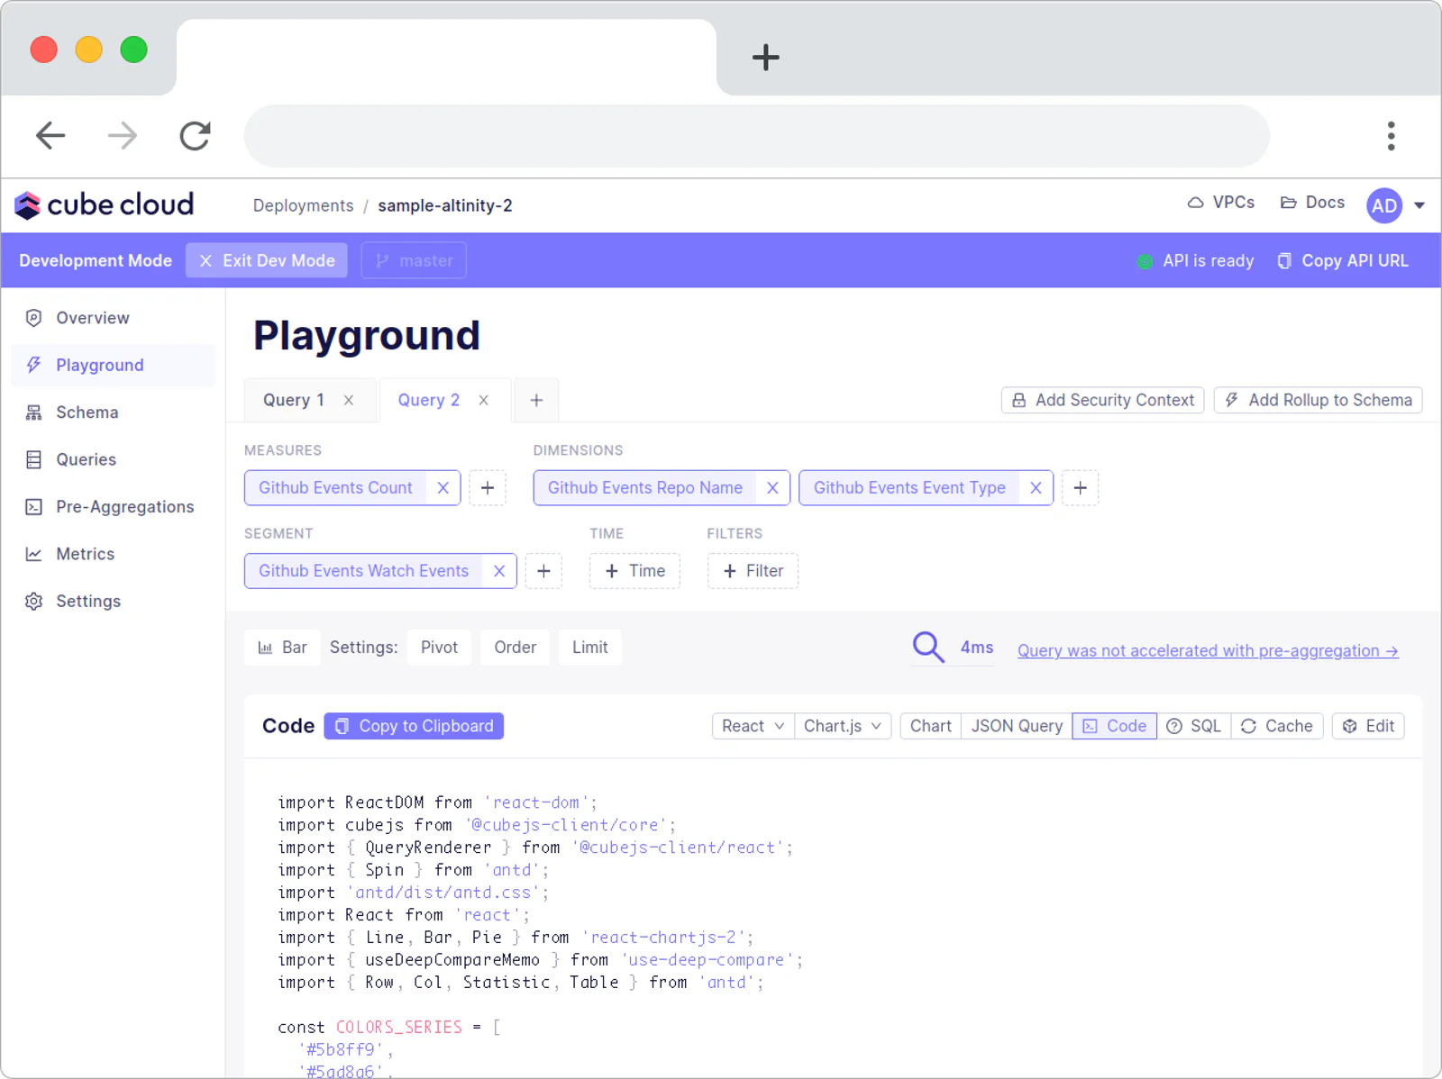Open the Docs link

click(1312, 203)
